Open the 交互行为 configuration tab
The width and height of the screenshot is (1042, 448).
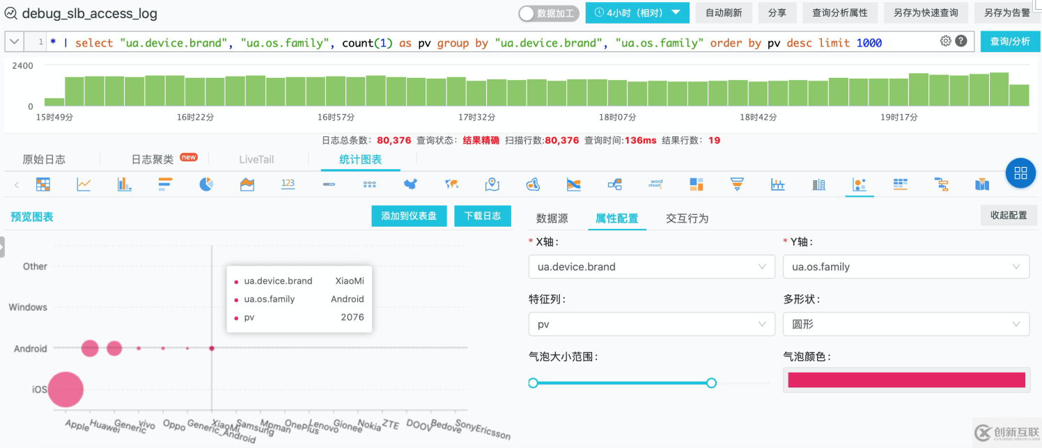click(687, 218)
